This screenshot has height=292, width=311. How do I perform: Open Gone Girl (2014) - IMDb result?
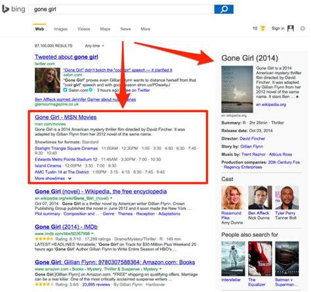(x=66, y=226)
